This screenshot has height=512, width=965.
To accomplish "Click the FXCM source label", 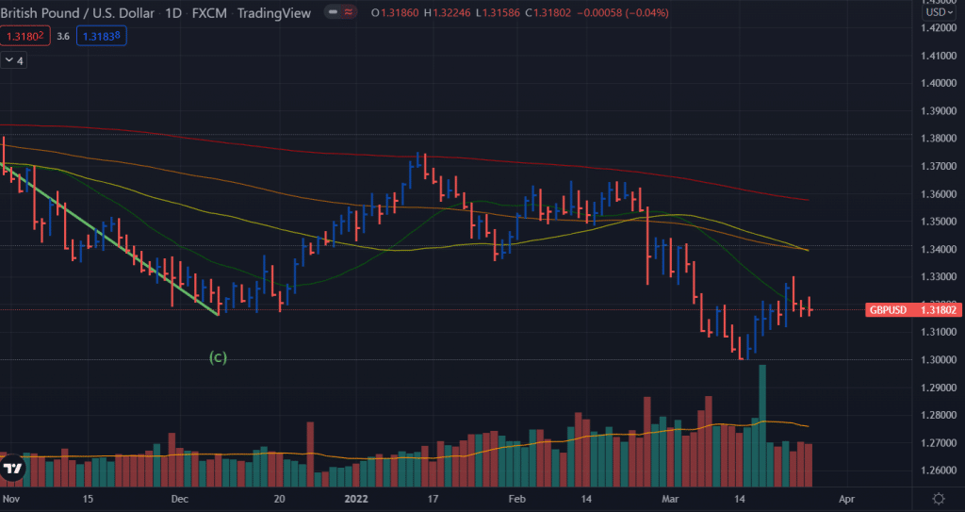I will tap(209, 13).
